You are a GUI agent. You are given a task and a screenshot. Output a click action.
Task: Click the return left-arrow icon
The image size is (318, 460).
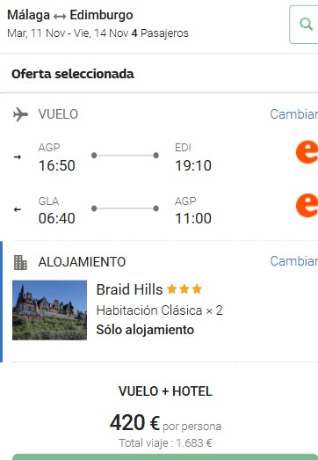click(18, 209)
